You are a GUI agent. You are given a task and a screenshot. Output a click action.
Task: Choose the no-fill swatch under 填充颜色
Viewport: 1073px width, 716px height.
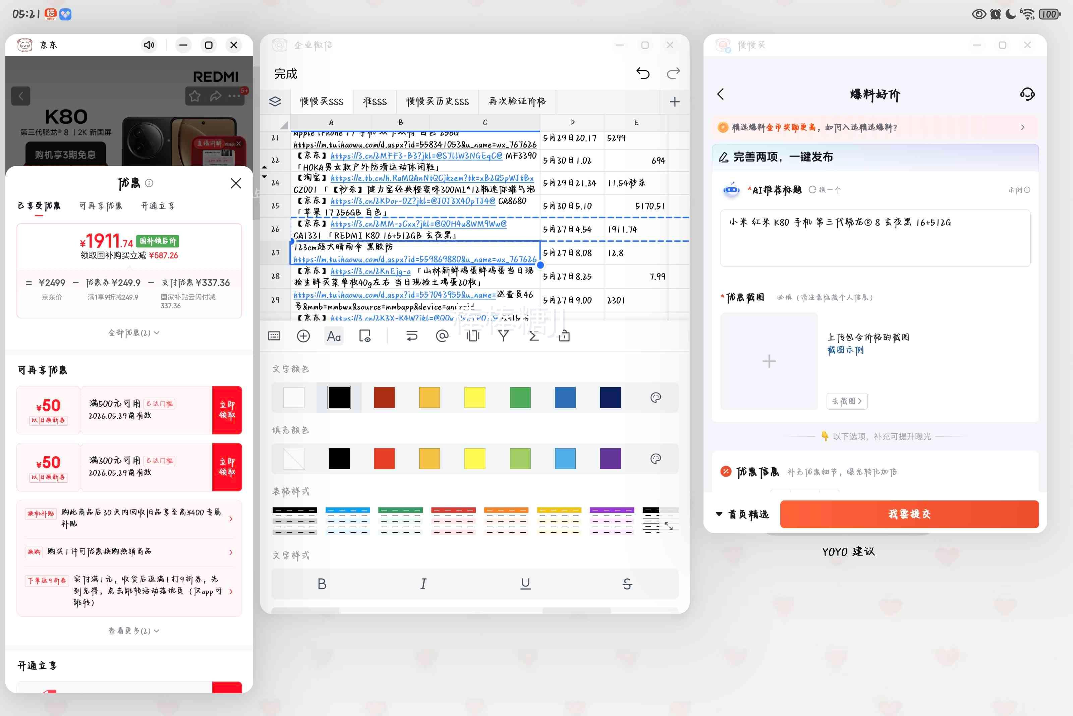click(294, 459)
